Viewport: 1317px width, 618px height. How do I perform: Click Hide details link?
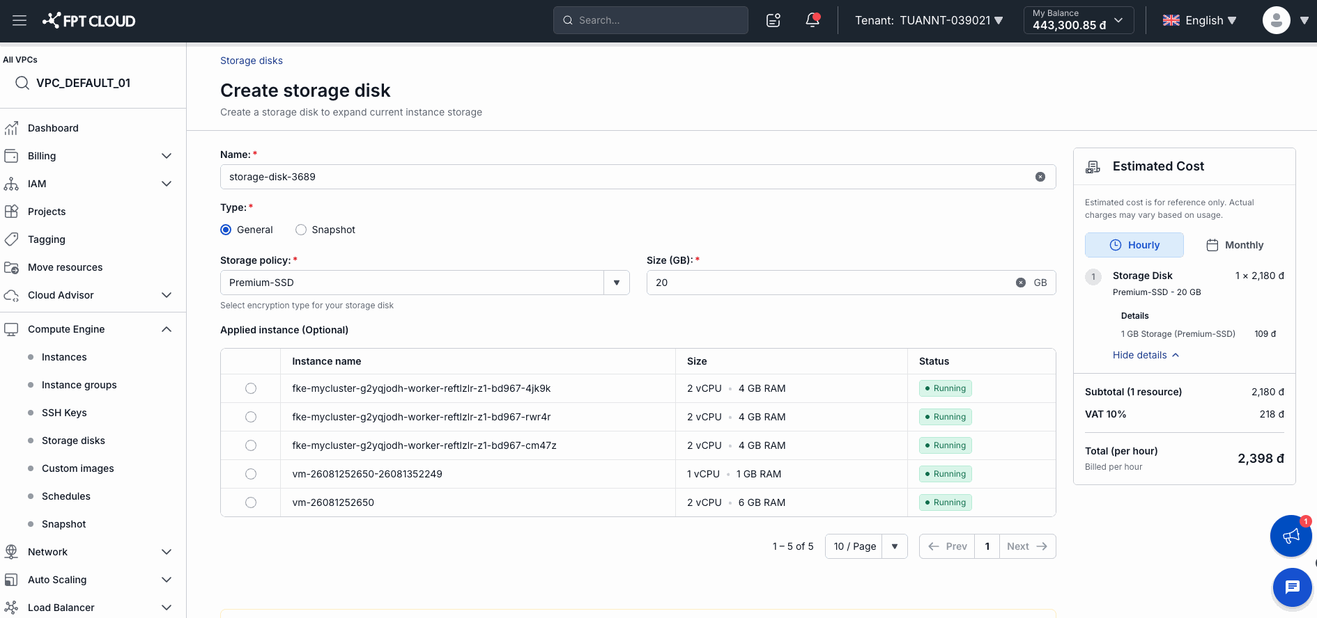1146,355
